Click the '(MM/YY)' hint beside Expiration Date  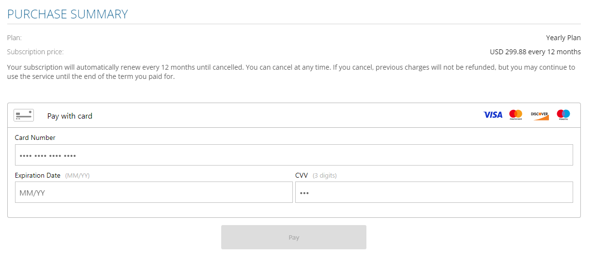pos(77,175)
